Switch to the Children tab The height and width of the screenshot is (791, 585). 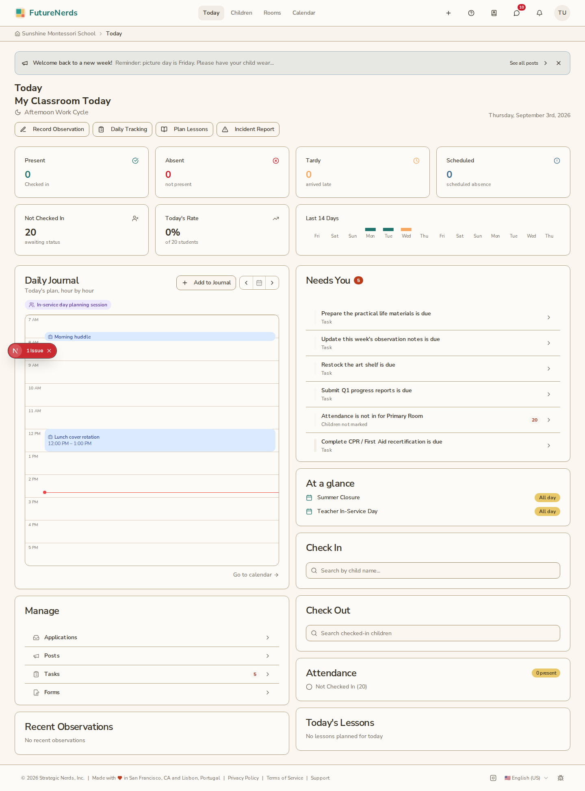tap(241, 13)
